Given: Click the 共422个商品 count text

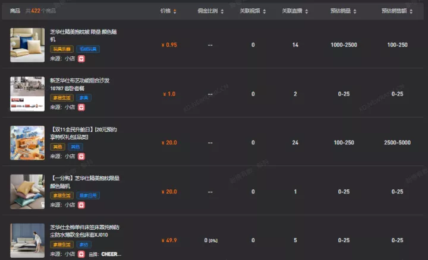Looking at the screenshot, I should click(x=40, y=11).
